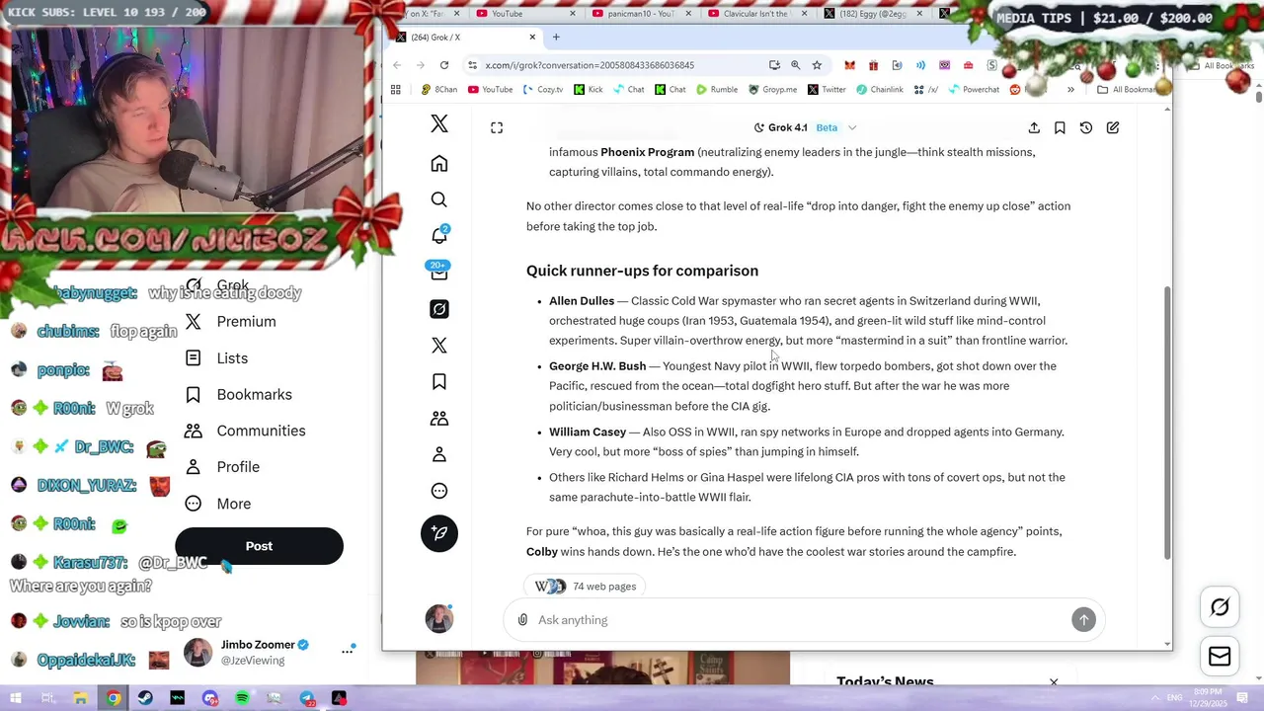Close the Today's News panel

(1054, 682)
